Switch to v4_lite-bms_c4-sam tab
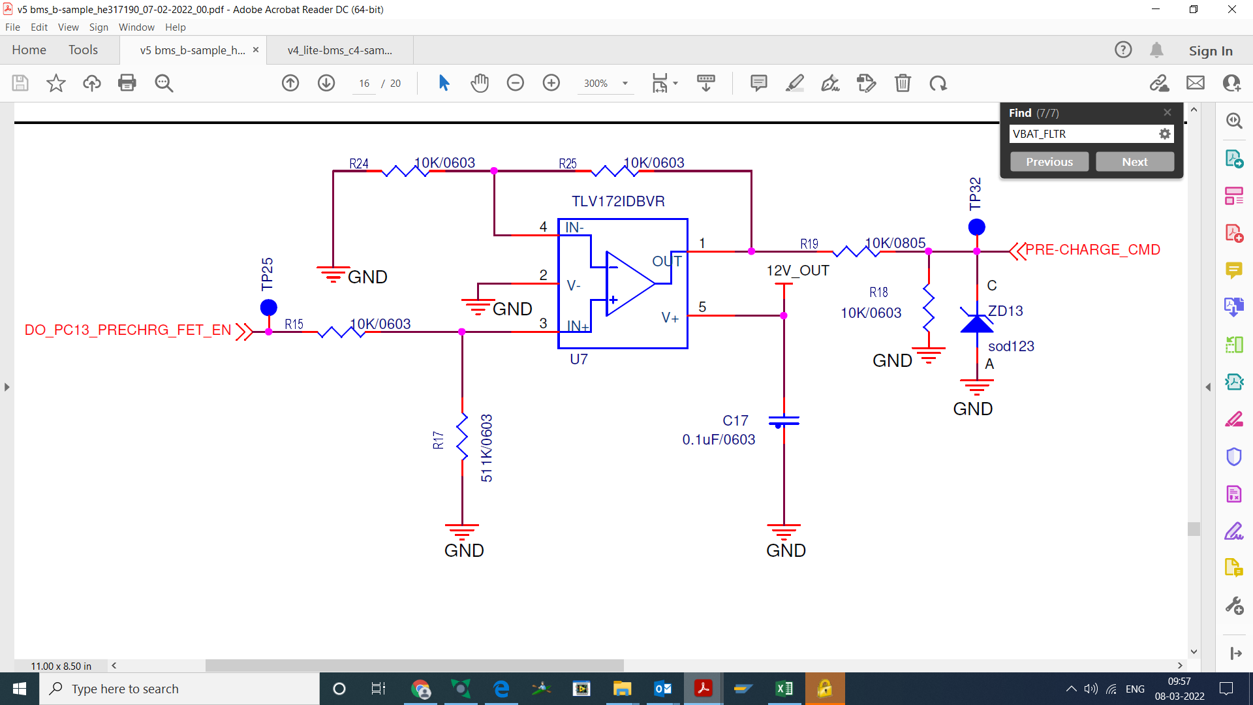The width and height of the screenshot is (1253, 705). (340, 50)
